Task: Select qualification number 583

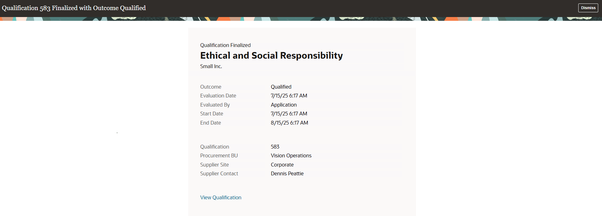Action: [275, 147]
